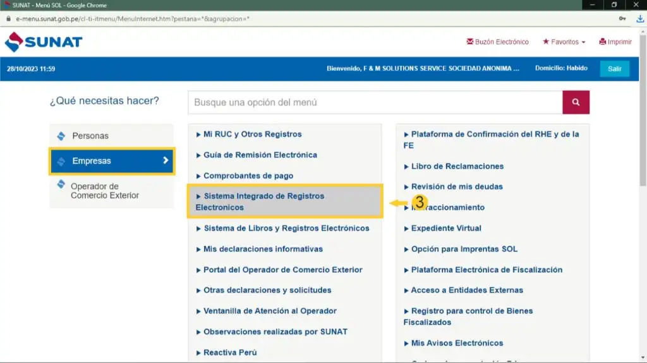The width and height of the screenshot is (647, 363).
Task: Select Operador de Comercio Exterior category
Action: click(x=104, y=191)
